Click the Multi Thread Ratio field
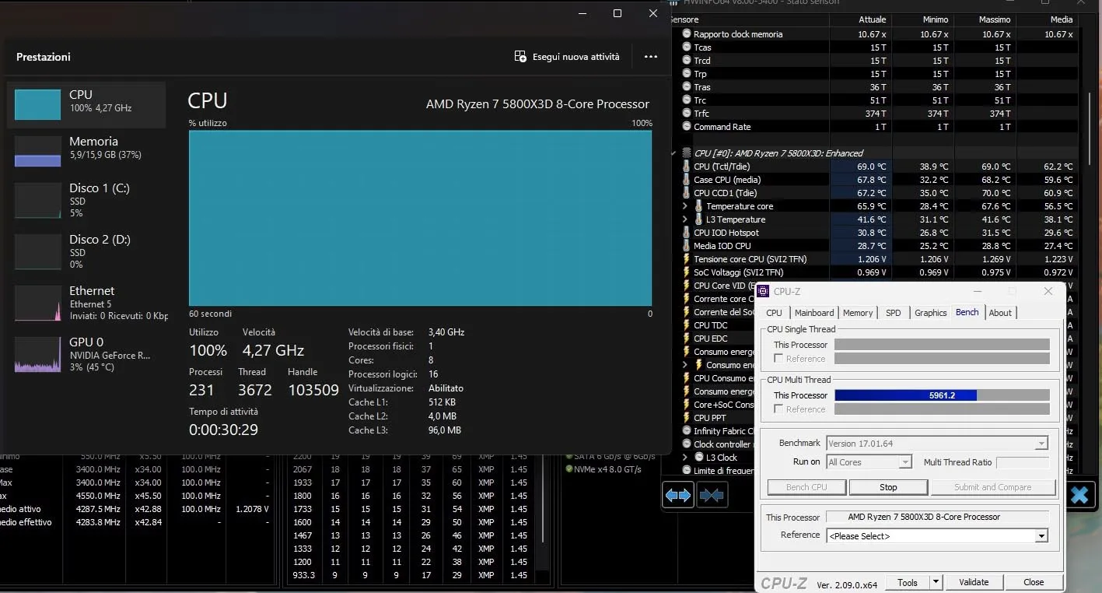1102x593 pixels. click(1023, 462)
